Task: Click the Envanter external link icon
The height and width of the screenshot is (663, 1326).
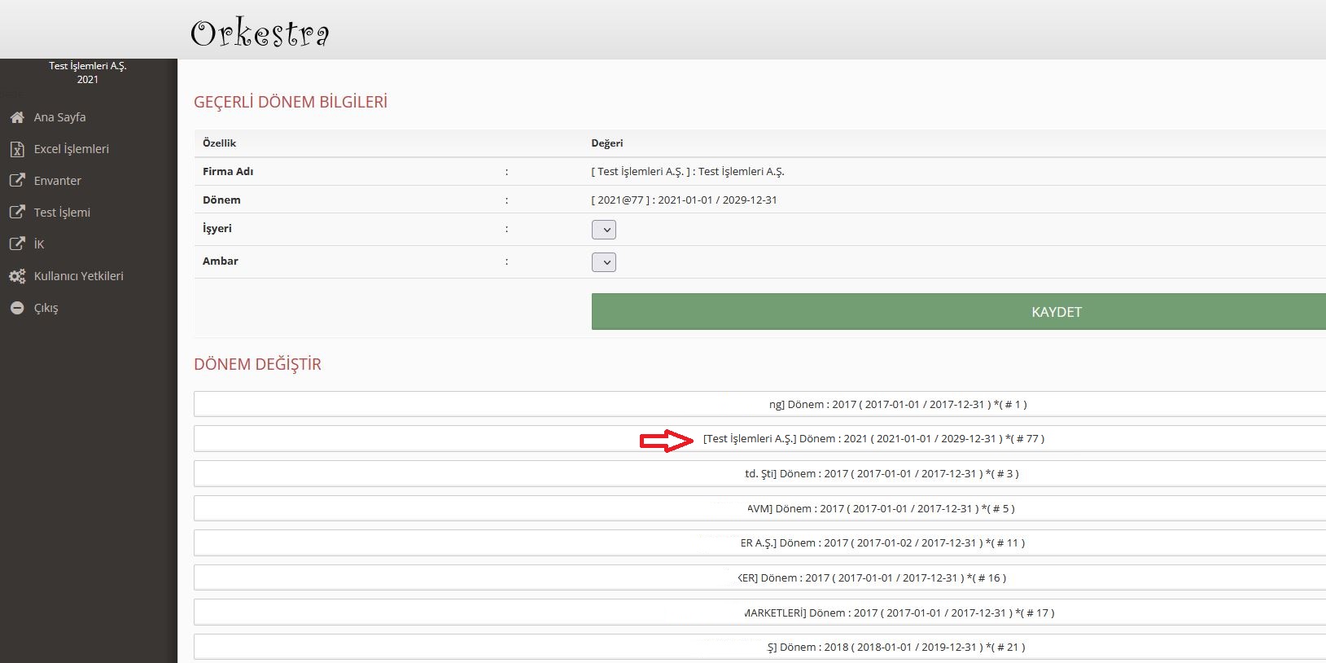Action: pyautogui.click(x=17, y=181)
